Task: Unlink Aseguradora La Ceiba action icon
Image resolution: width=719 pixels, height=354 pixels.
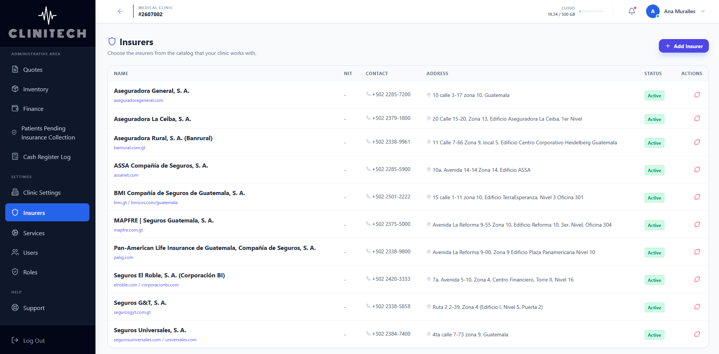Action: [697, 118]
